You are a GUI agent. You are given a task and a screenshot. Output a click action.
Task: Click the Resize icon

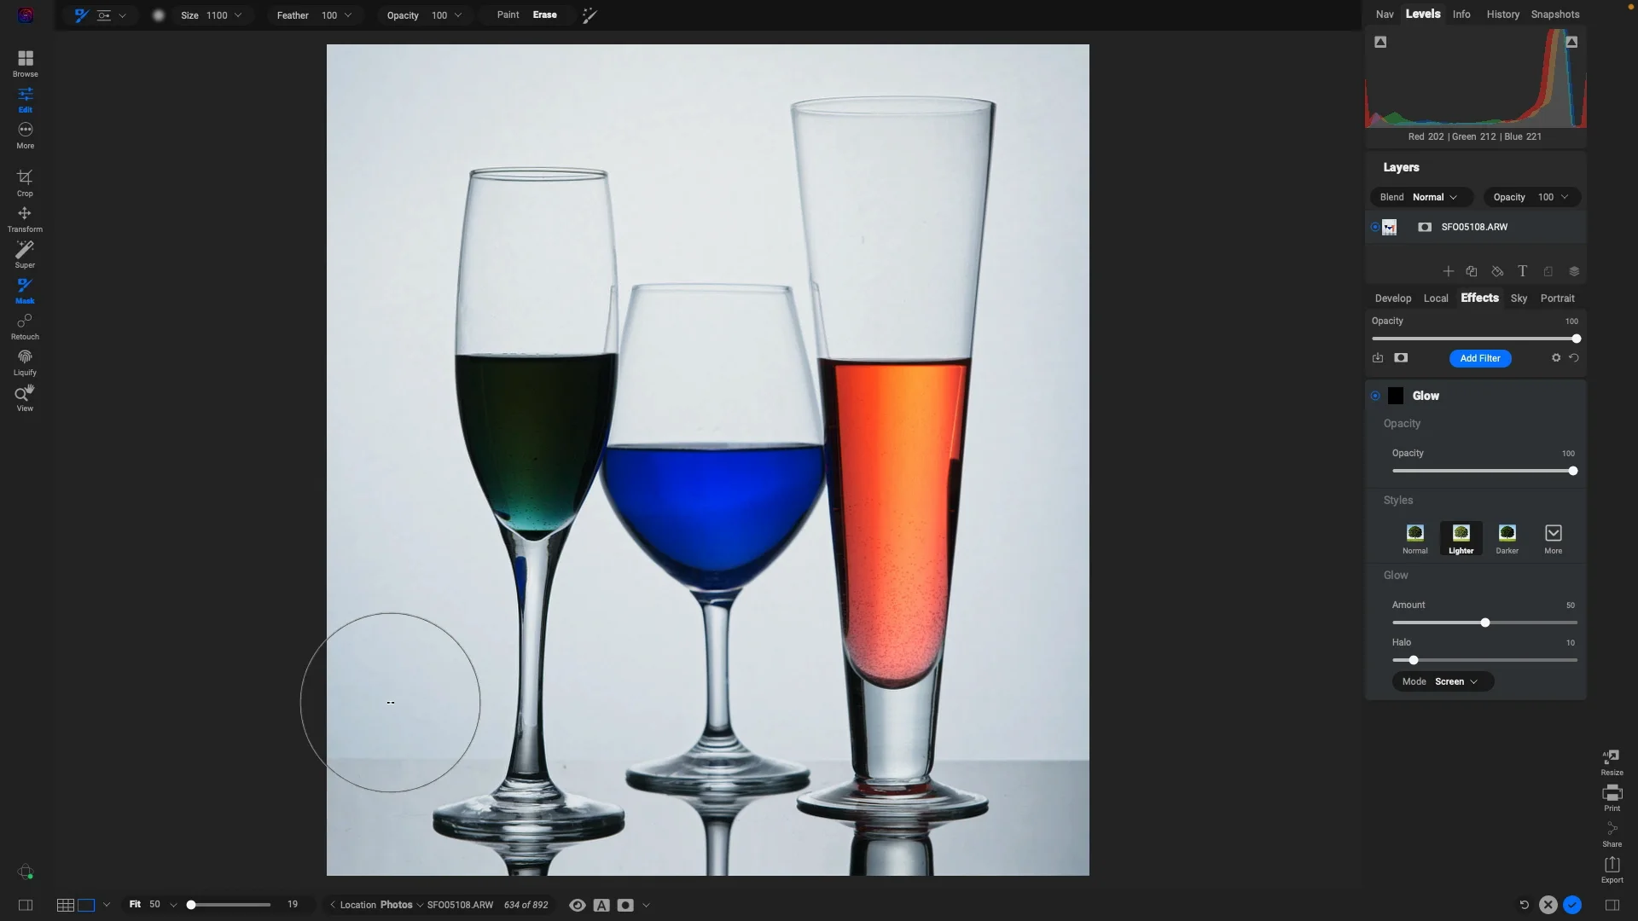pos(1612,762)
